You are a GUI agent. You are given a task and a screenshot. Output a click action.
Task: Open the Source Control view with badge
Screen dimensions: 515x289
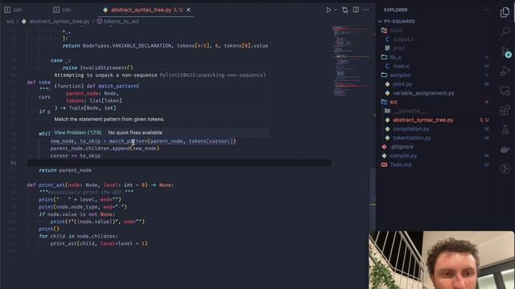coord(505,51)
